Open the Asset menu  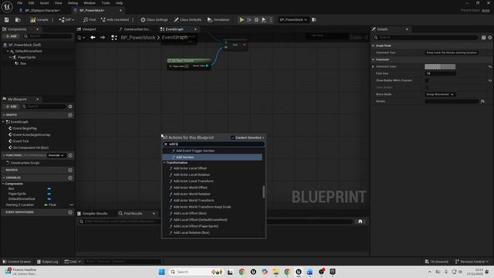[44, 3]
